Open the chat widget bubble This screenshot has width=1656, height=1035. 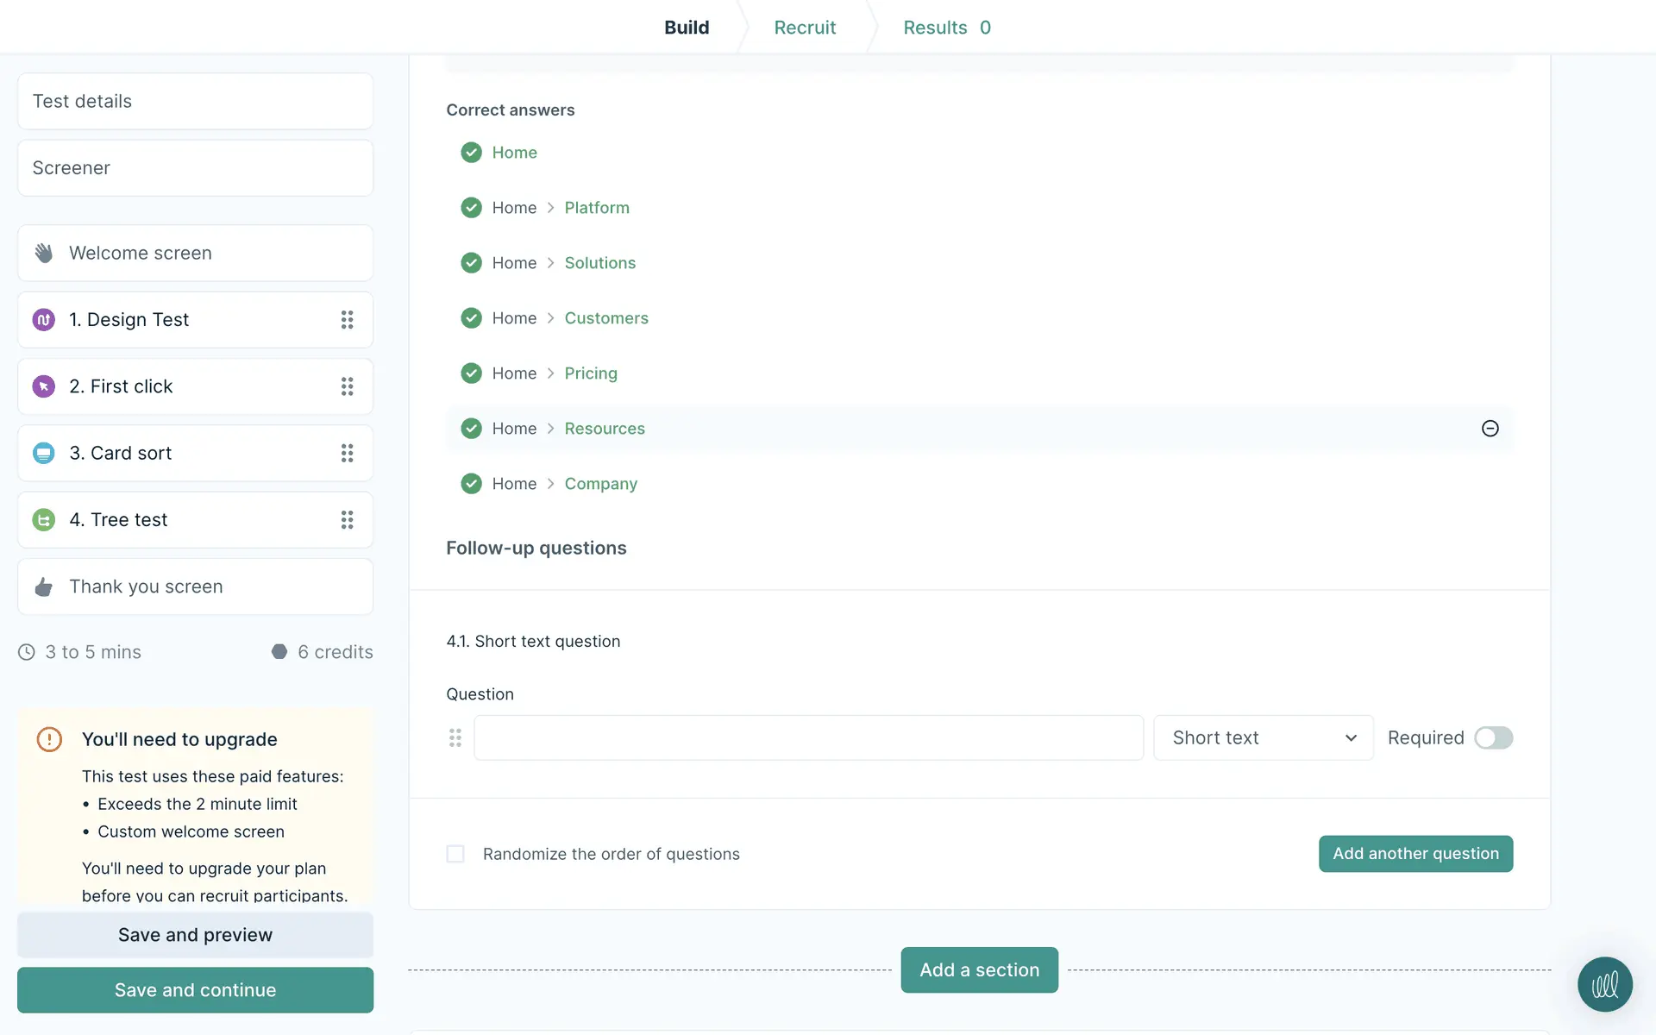1604,984
